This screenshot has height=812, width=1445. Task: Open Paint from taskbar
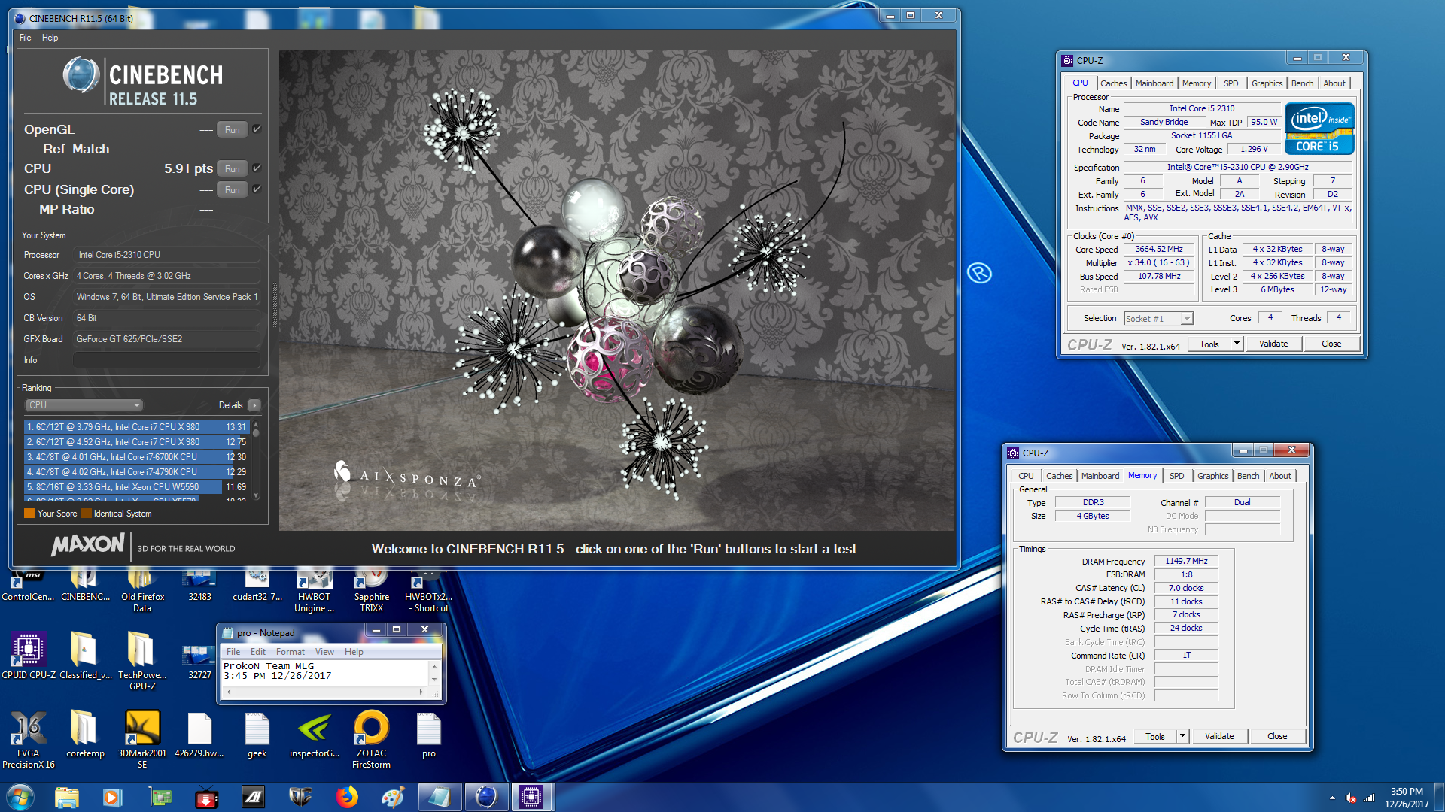pyautogui.click(x=393, y=797)
